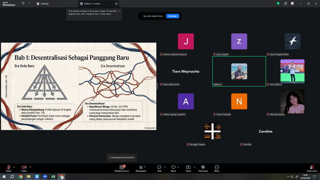Open Windows taskbar search
This screenshot has height=180, width=320.
click(12, 176)
